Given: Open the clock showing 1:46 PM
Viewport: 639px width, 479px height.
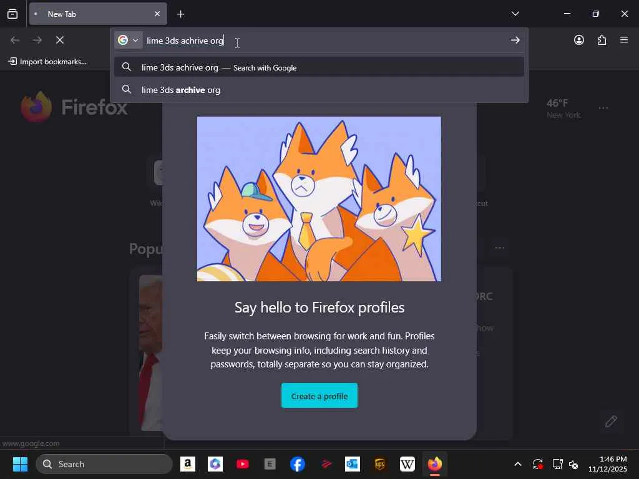Looking at the screenshot, I should (x=607, y=464).
